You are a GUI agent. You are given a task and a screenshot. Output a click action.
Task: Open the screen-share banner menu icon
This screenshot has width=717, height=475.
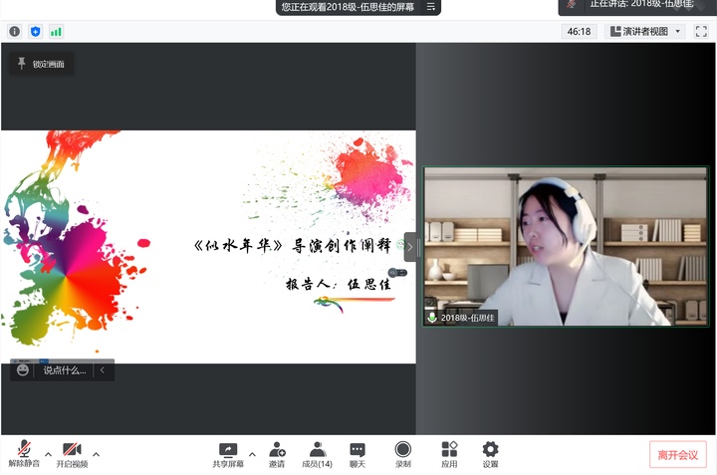tap(431, 6)
